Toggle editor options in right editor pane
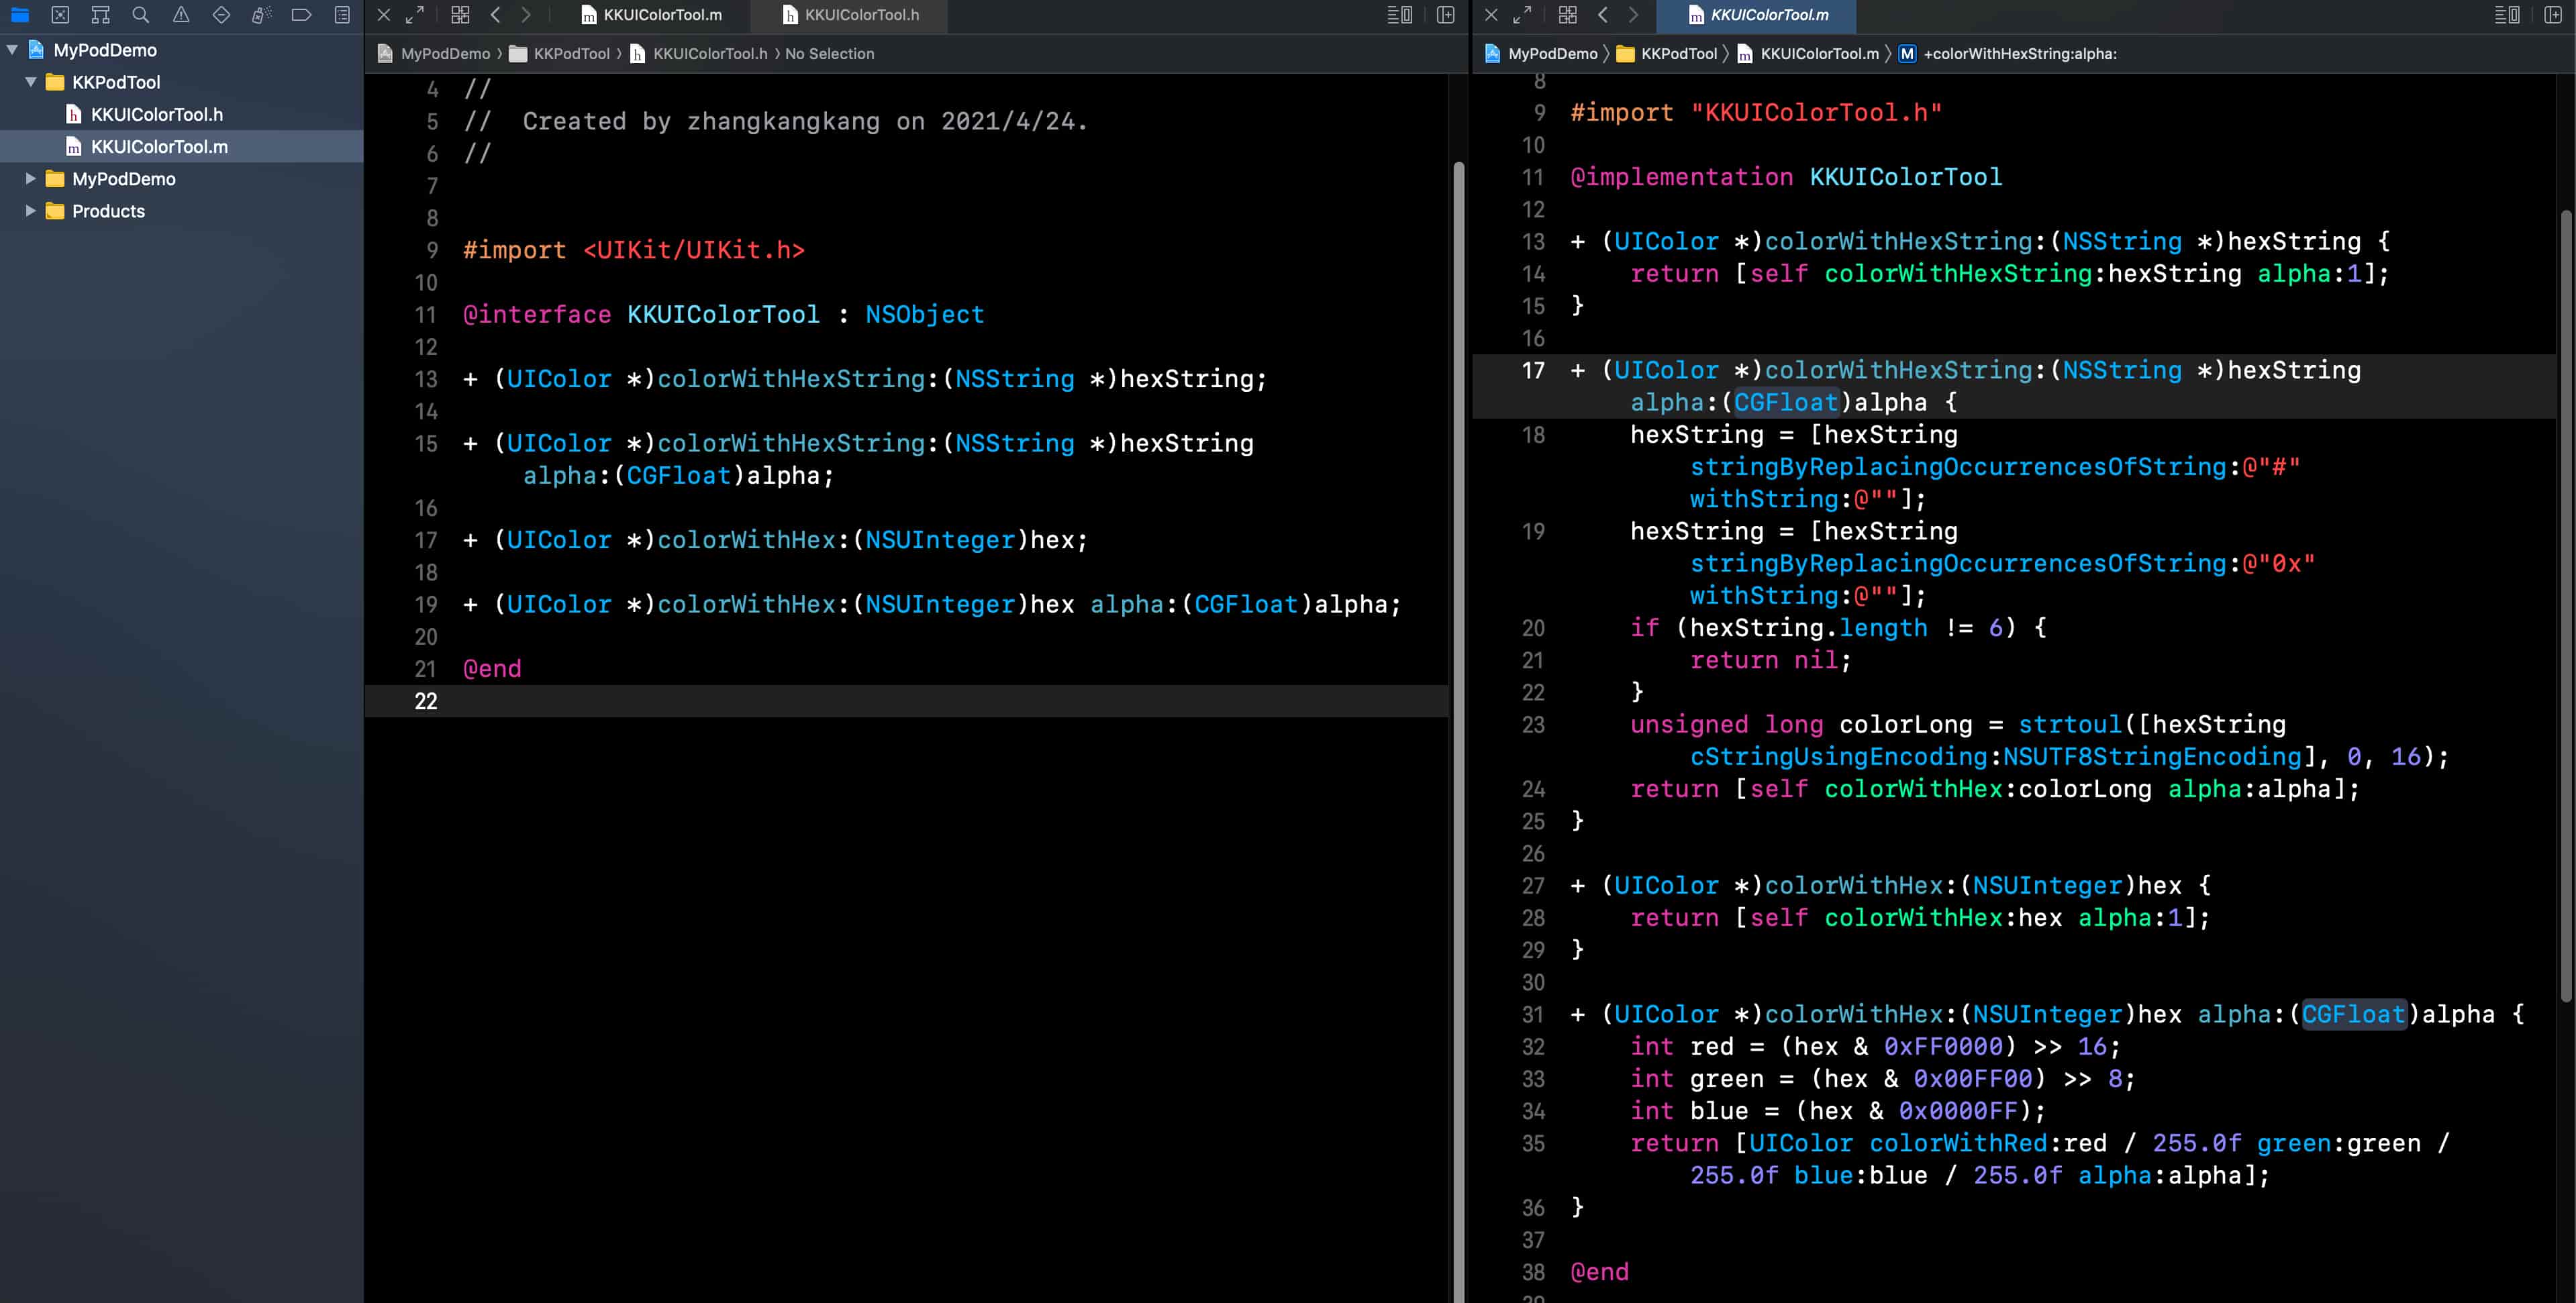The height and width of the screenshot is (1303, 2576). 2506,15
